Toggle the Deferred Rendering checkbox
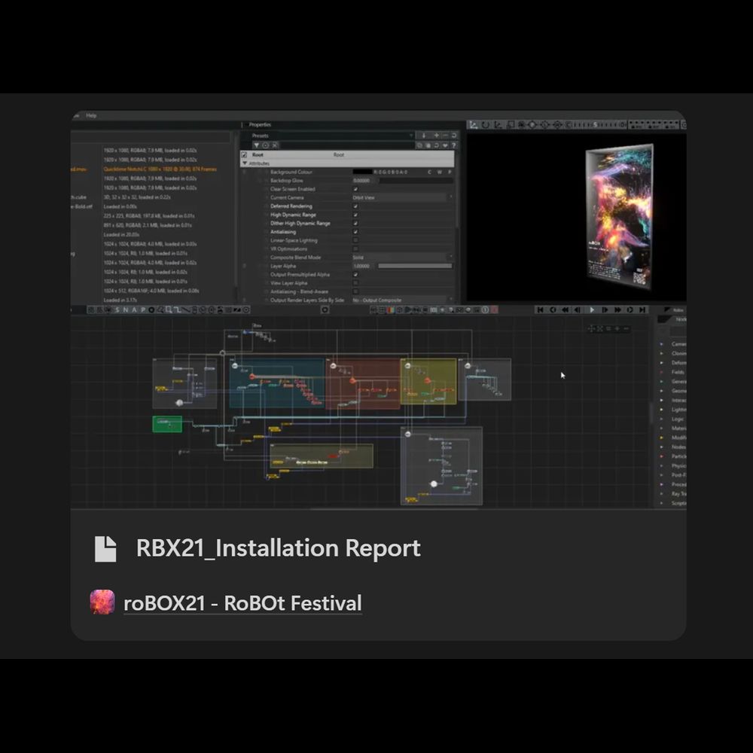 pyautogui.click(x=355, y=206)
